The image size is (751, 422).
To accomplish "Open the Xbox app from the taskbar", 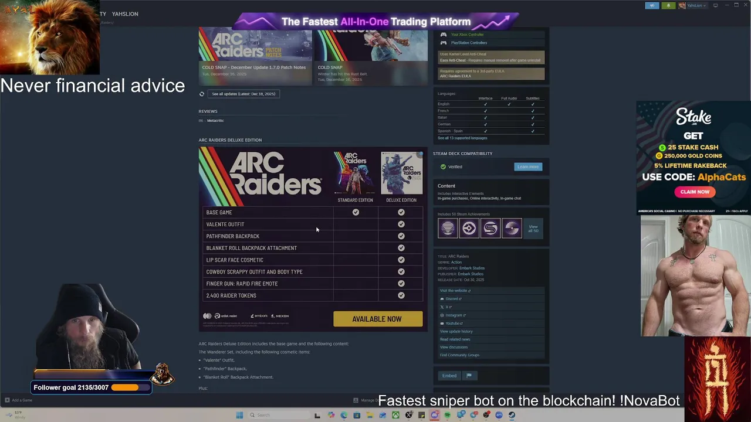I will 395,415.
